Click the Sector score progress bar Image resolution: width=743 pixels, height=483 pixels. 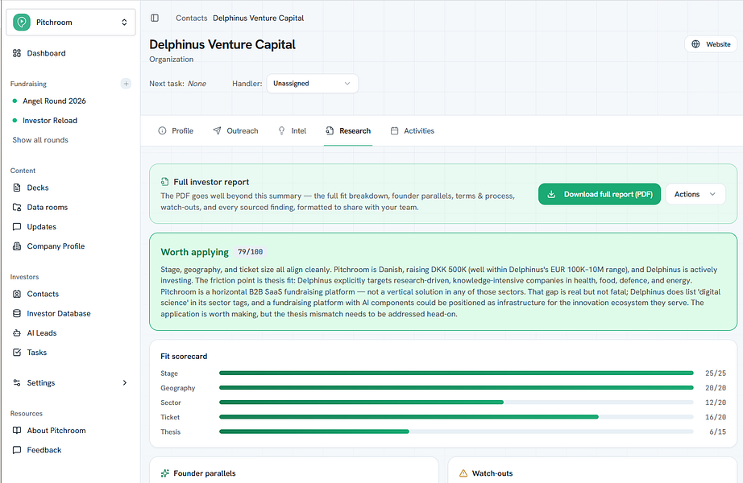456,402
